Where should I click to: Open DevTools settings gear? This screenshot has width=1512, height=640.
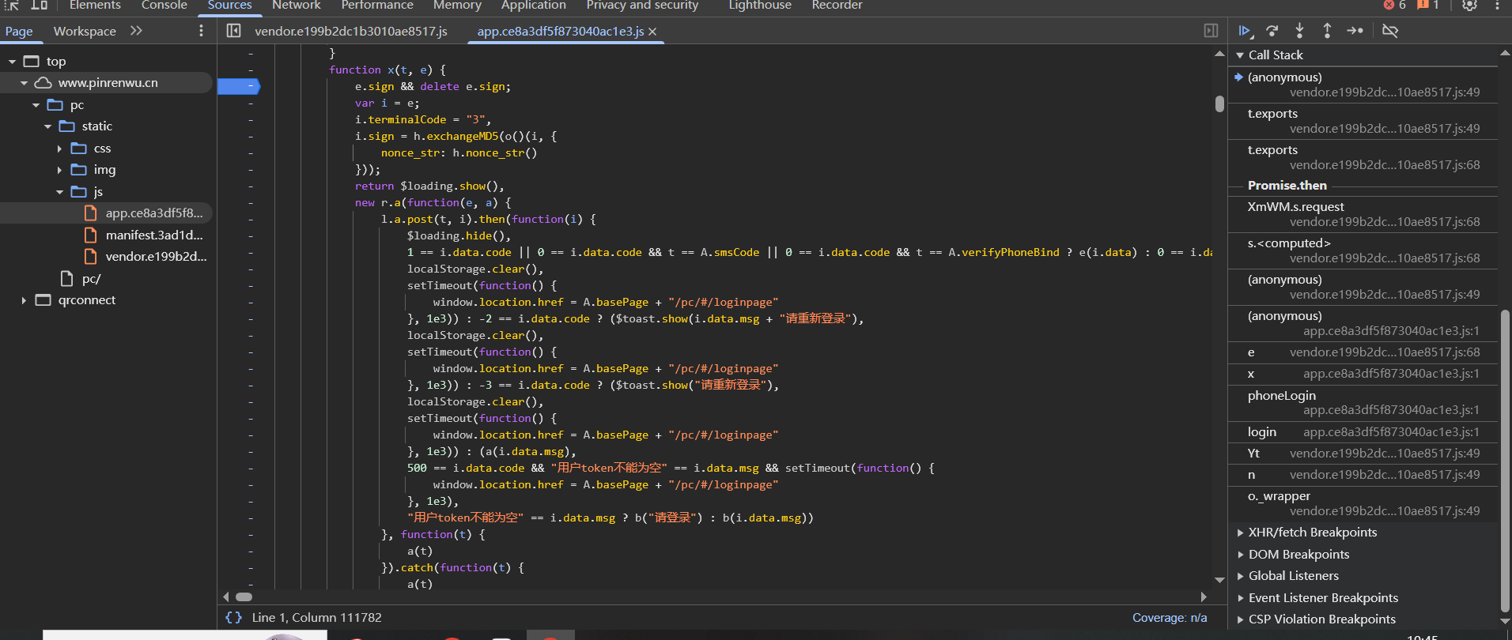coord(1469,6)
